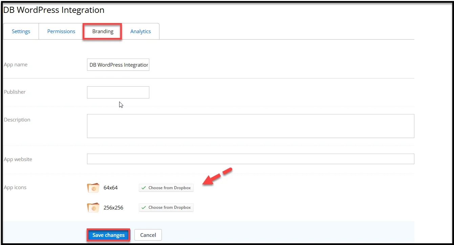The width and height of the screenshot is (454, 245).
Task: Click the 256x256 size label
Action: click(x=113, y=208)
